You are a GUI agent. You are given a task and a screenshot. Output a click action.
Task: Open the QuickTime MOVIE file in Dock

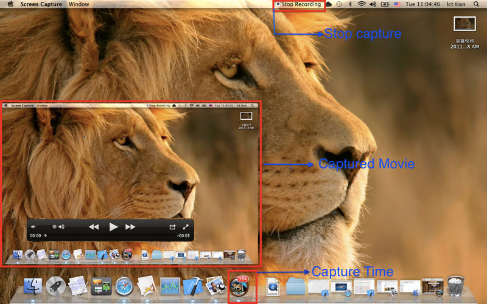(273, 286)
